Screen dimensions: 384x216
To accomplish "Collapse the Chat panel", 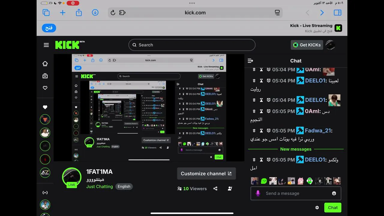I will coord(250,61).
